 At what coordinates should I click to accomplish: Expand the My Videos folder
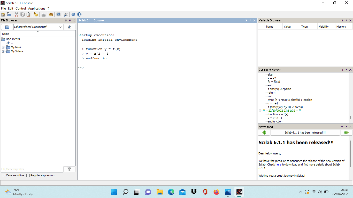[3, 51]
